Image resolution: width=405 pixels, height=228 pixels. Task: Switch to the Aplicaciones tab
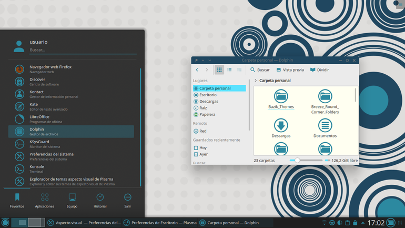tap(45, 201)
